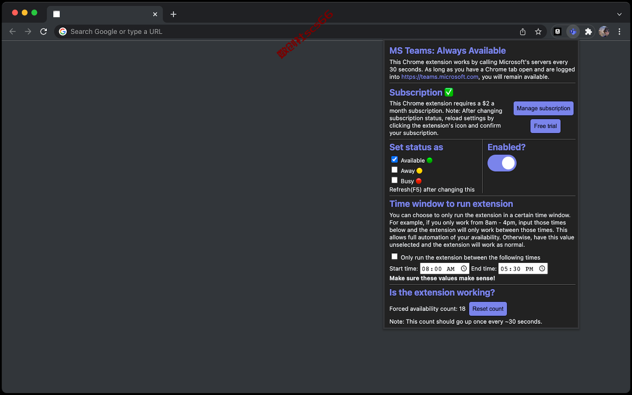The width and height of the screenshot is (632, 395).
Task: Click the Subscription heading
Action: pos(416,92)
